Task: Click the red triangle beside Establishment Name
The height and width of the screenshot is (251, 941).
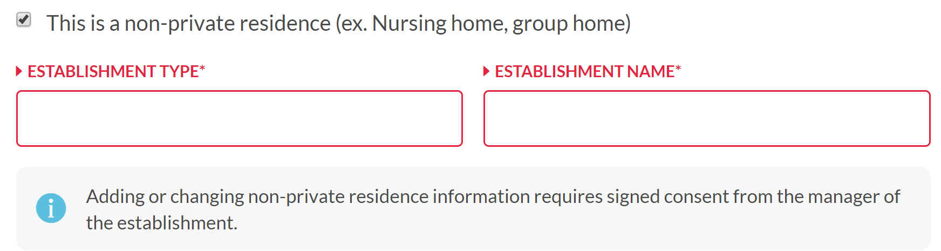Action: click(486, 71)
